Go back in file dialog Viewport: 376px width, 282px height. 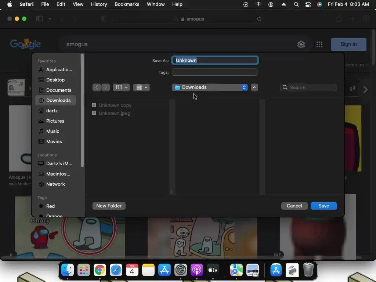point(97,87)
